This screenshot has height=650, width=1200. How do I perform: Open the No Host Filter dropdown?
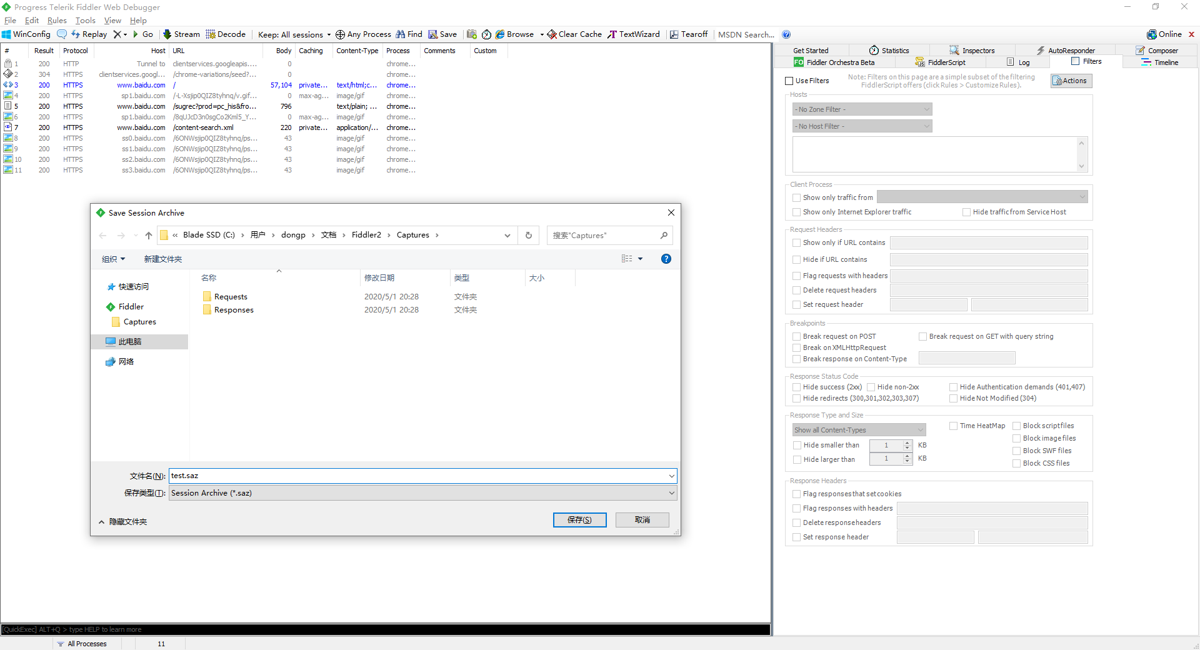tap(862, 126)
